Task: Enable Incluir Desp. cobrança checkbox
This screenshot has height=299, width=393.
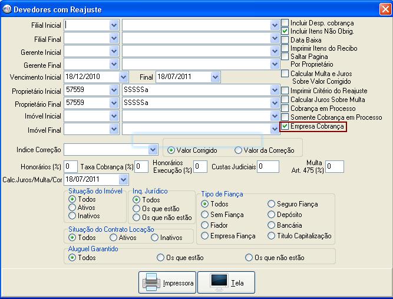Action: click(285, 23)
